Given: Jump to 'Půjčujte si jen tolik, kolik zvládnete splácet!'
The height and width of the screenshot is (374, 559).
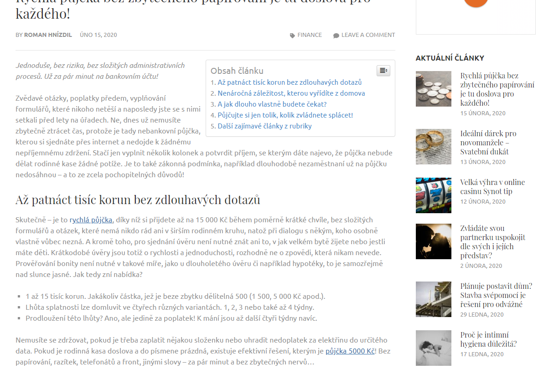Looking at the screenshot, I should pos(285,115).
